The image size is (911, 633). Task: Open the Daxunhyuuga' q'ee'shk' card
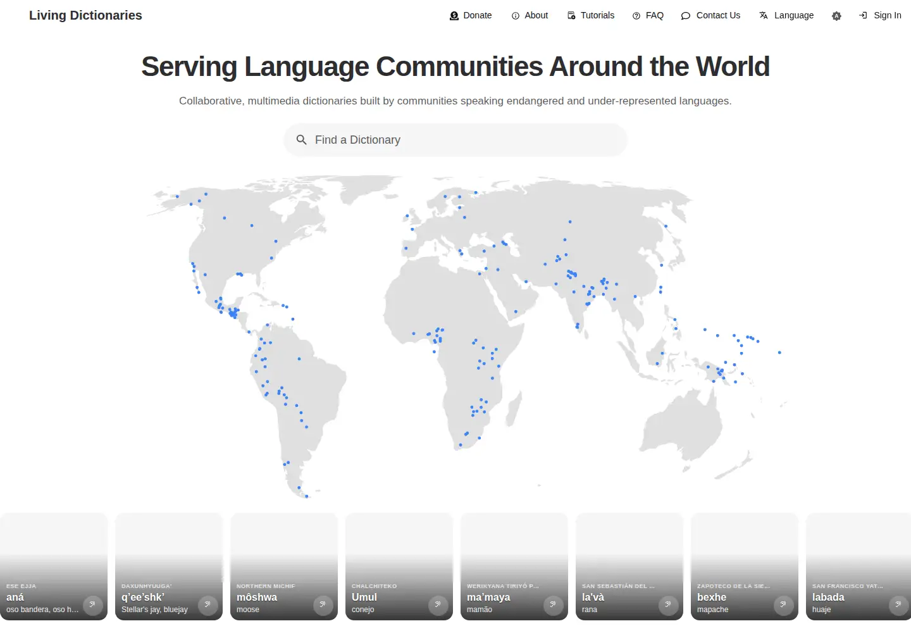[x=169, y=567]
